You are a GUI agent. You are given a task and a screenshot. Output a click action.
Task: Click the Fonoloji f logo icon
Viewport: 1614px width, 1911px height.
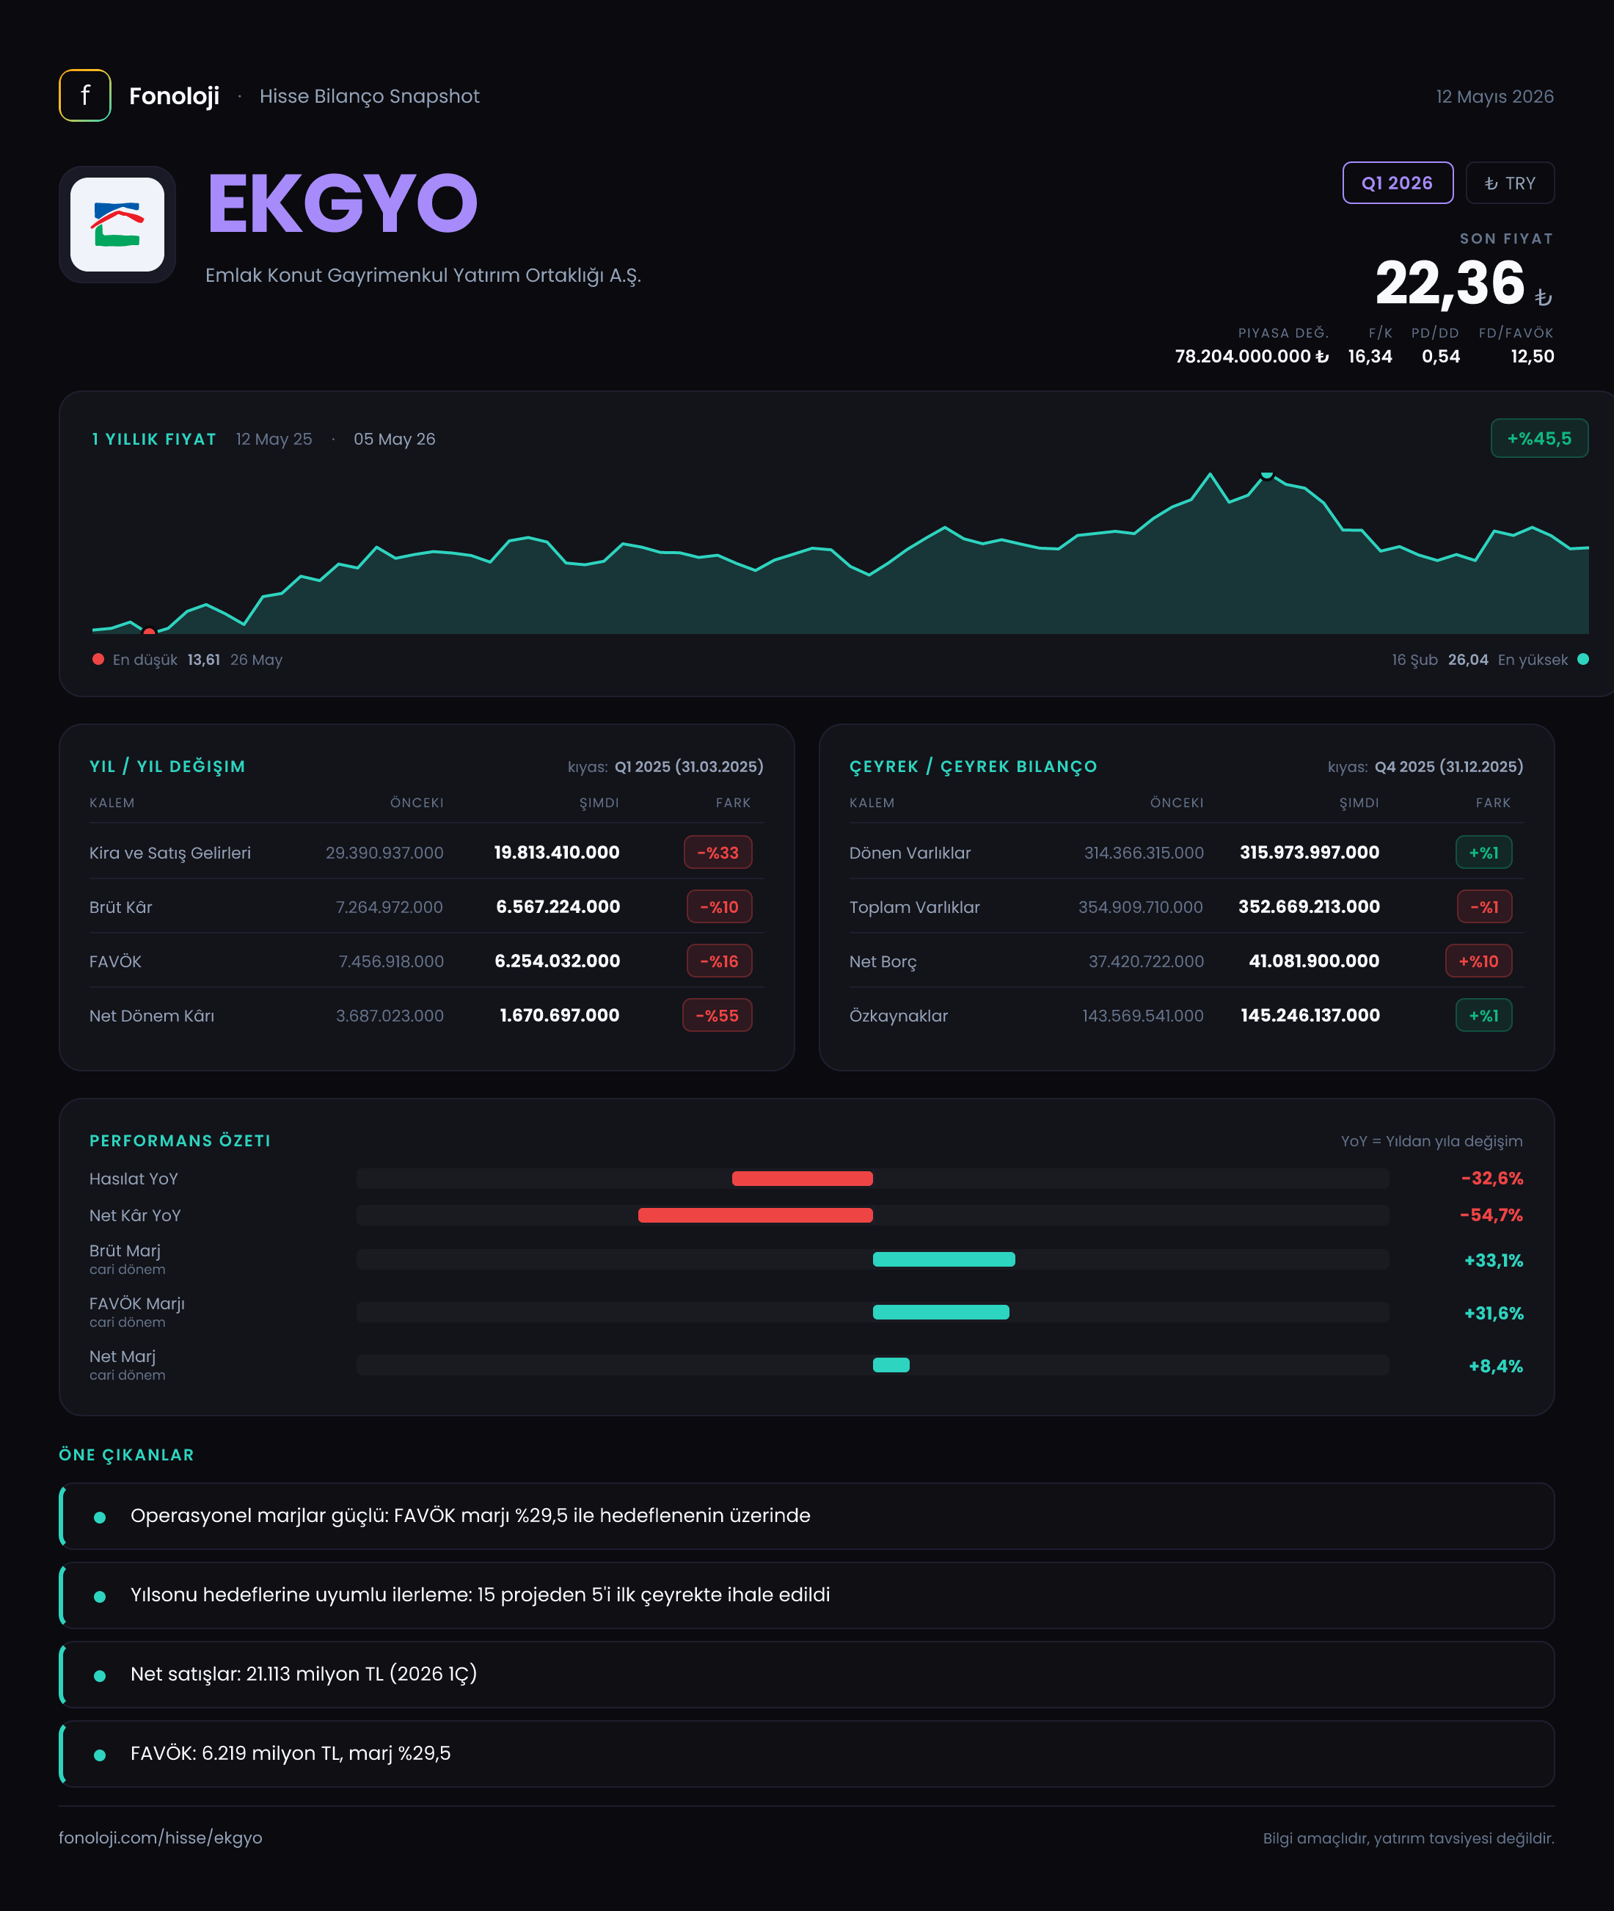pyautogui.click(x=85, y=95)
